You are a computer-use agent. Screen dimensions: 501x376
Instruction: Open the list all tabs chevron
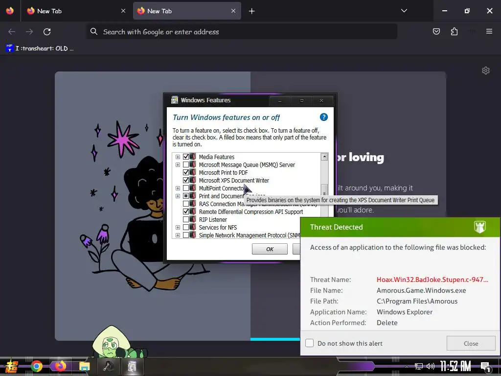coord(404,11)
